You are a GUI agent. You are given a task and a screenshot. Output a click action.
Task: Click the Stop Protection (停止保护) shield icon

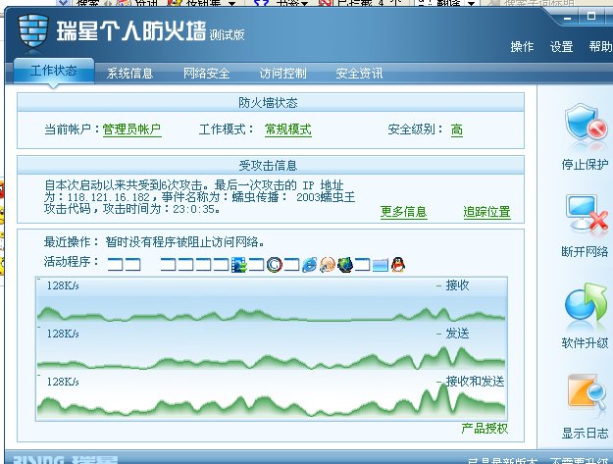pos(586,124)
